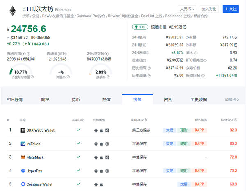Click the 流通率 empty gauge
The width and height of the screenshot is (246, 191).
pos(61,70)
